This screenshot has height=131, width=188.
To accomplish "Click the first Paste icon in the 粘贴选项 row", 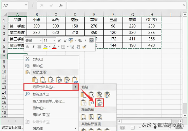I will 35,80.
